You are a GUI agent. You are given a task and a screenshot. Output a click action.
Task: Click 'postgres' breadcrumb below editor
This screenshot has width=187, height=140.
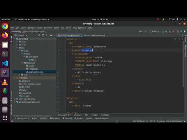coord(105,115)
